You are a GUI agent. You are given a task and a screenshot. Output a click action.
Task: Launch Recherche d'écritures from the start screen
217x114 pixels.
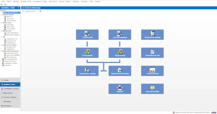(152, 35)
